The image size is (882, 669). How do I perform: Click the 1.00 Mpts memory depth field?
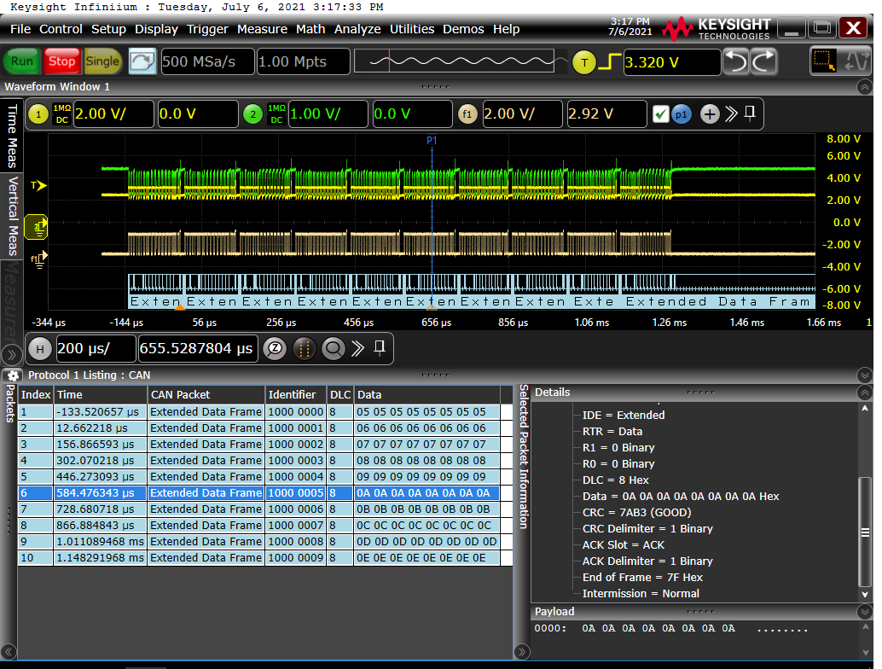[303, 61]
